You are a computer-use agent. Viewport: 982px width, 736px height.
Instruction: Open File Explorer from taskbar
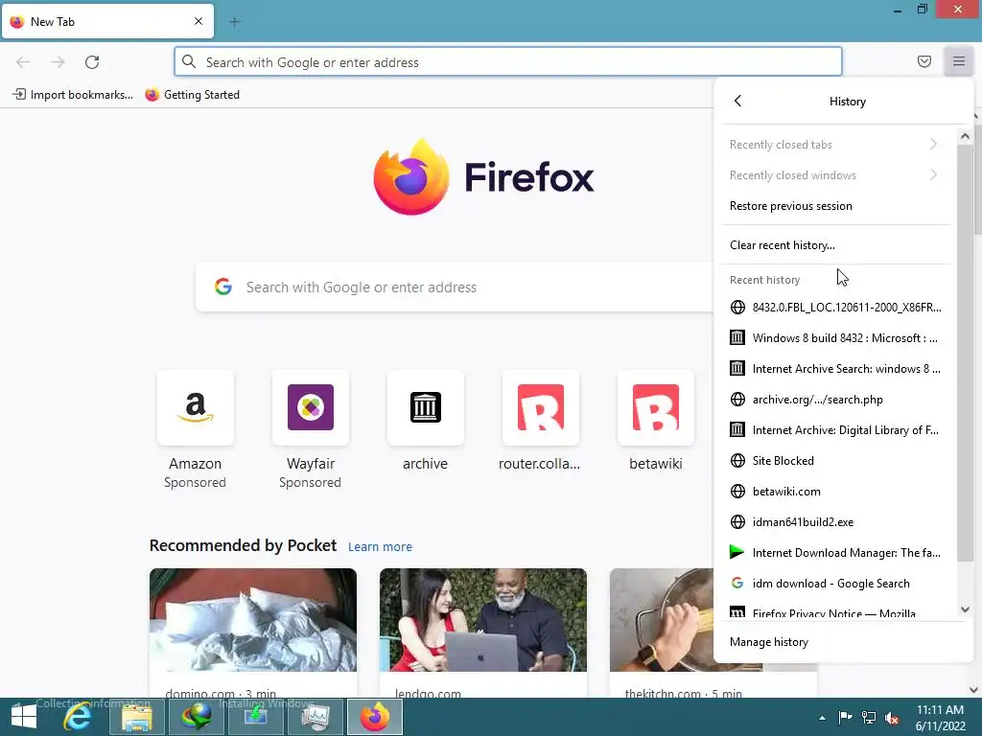point(136,717)
